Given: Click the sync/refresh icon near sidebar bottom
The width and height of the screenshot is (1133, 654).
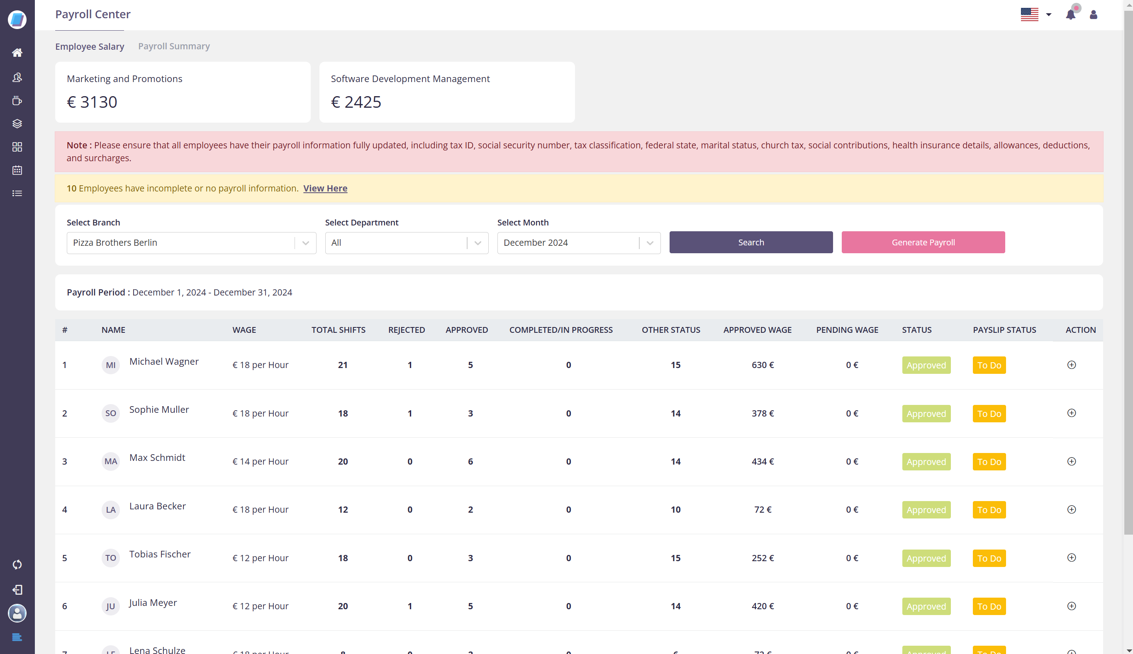Looking at the screenshot, I should (17, 564).
